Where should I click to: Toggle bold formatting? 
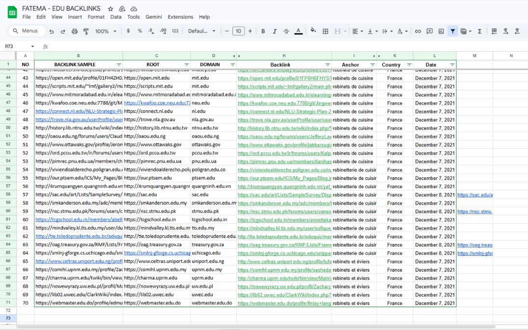coord(263,31)
